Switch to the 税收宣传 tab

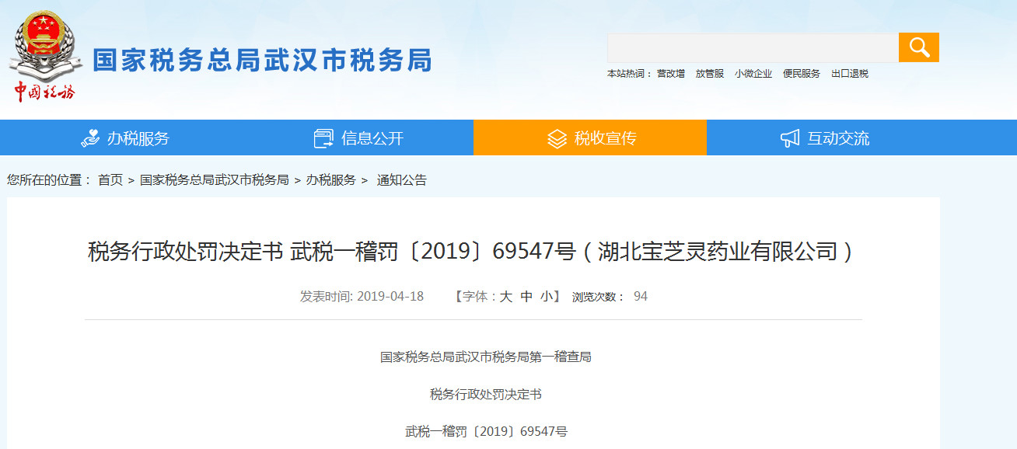point(605,138)
